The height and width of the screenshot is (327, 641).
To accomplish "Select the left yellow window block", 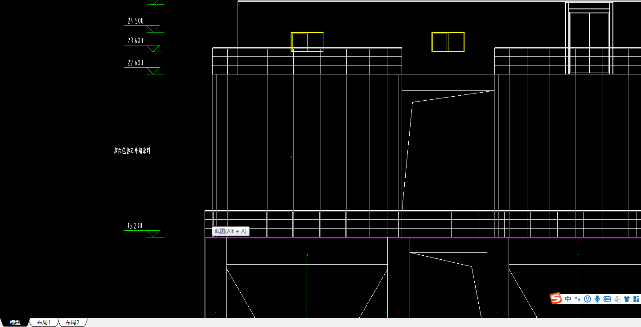I will [x=307, y=42].
